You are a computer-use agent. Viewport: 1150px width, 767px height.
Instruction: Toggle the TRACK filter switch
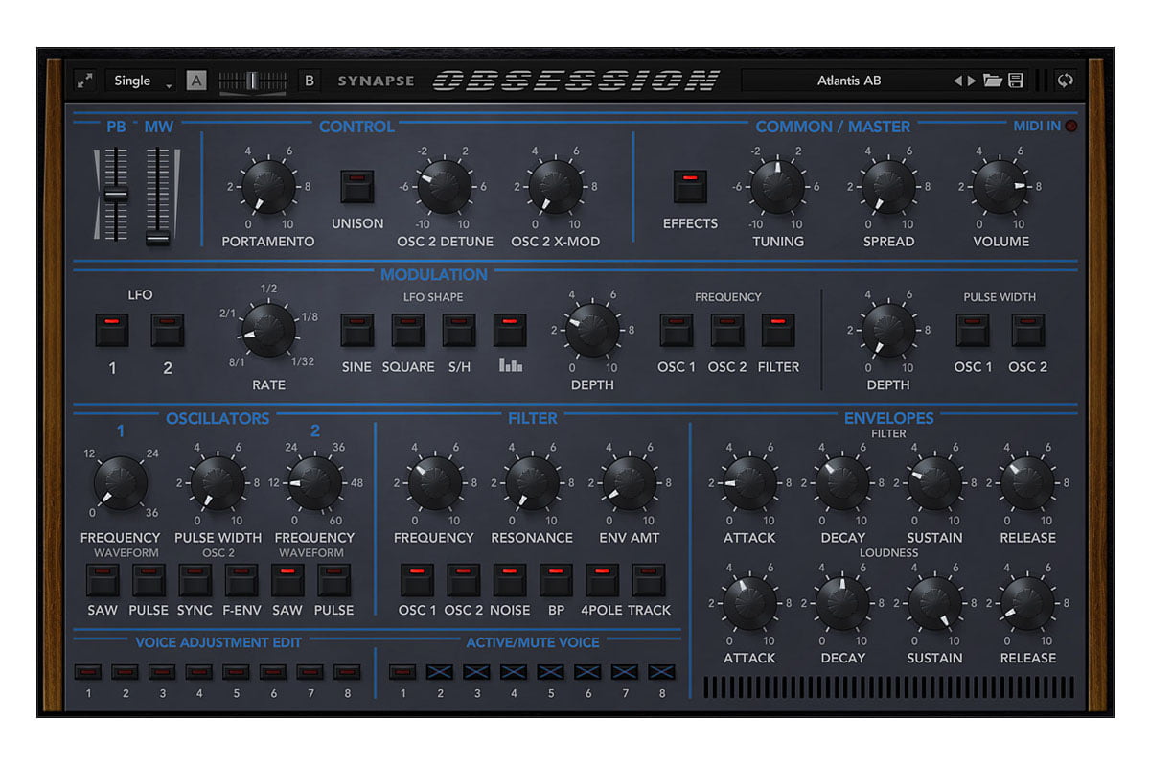click(x=649, y=580)
